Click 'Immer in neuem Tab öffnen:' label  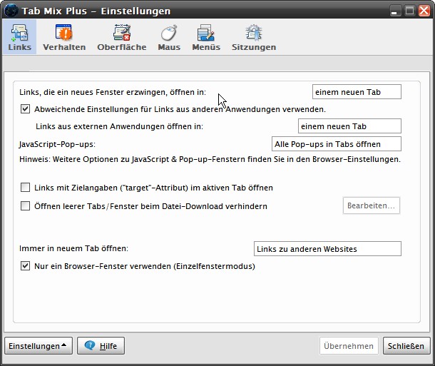[73, 248]
